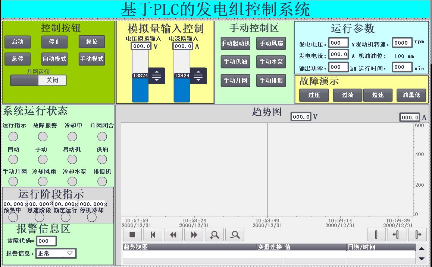Hit the 急停 emergency stop button
This screenshot has width=432, height=267.
[18, 59]
